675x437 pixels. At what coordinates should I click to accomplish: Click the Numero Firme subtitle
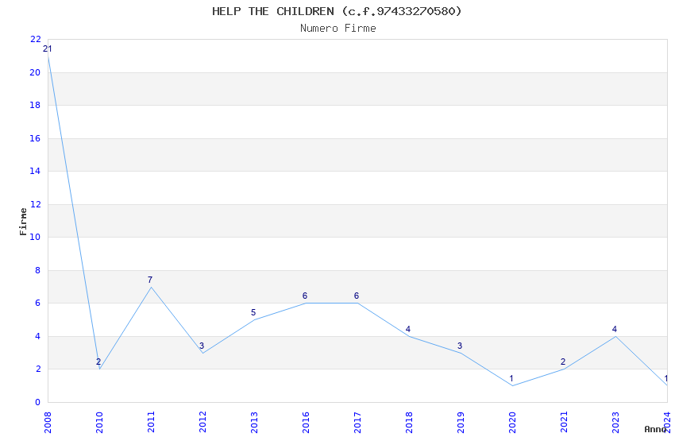337,28
